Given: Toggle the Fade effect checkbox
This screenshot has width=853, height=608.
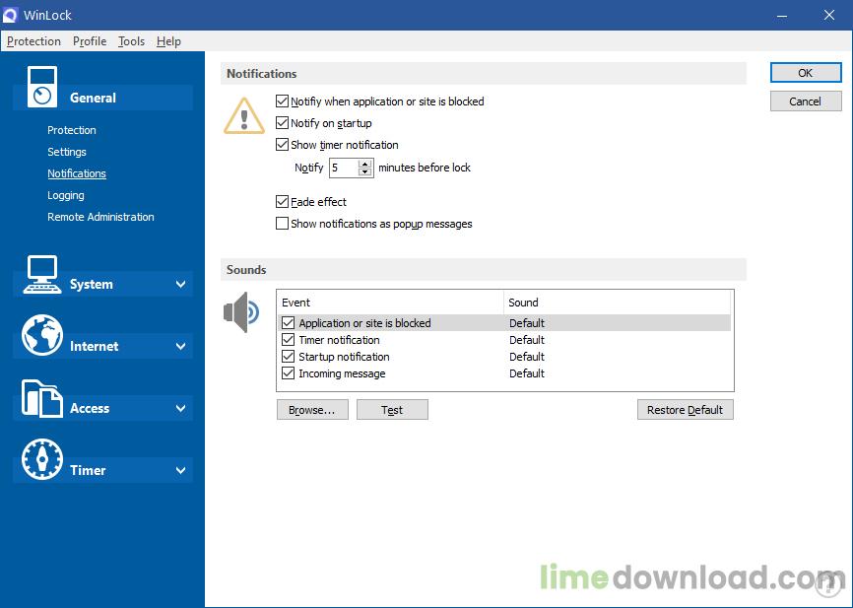Looking at the screenshot, I should (282, 202).
